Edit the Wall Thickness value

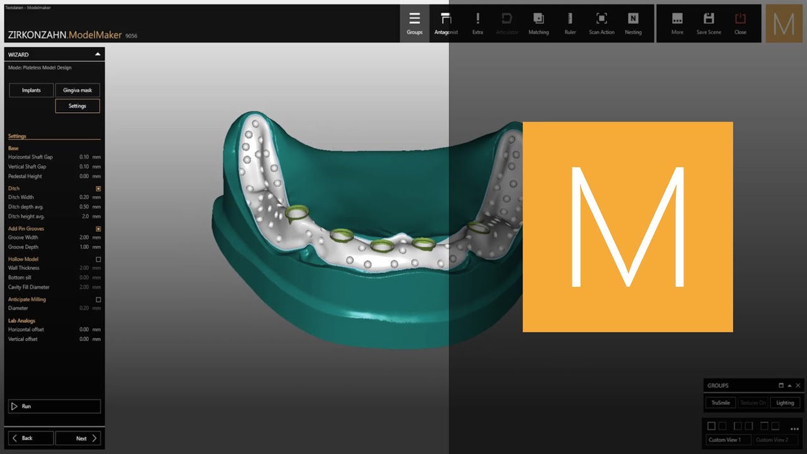(84, 268)
